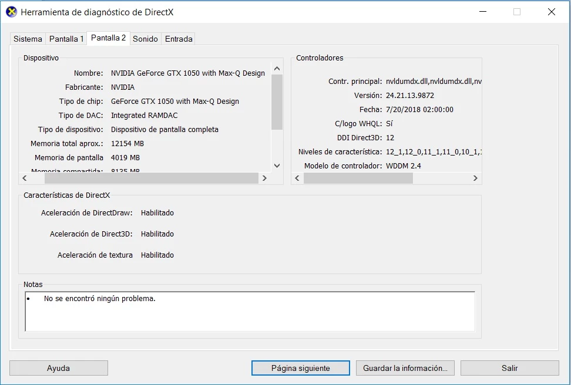The height and width of the screenshot is (385, 571).
Task: Click device name 'NVIDIA GeForce GTX 1050 with Max-Q Design'
Action: pos(188,73)
